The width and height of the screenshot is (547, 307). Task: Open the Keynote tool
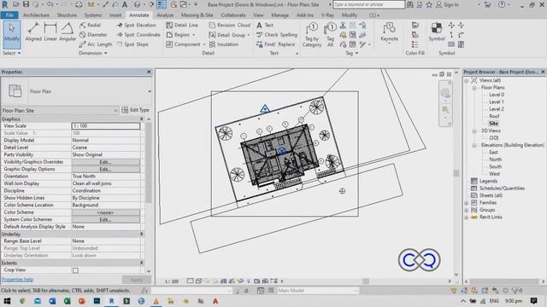389,32
